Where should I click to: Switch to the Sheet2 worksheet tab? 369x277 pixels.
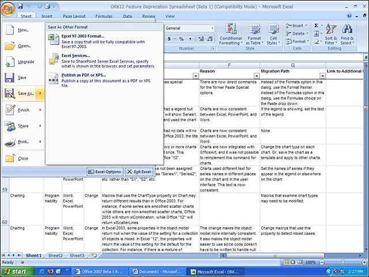[x=55, y=256]
